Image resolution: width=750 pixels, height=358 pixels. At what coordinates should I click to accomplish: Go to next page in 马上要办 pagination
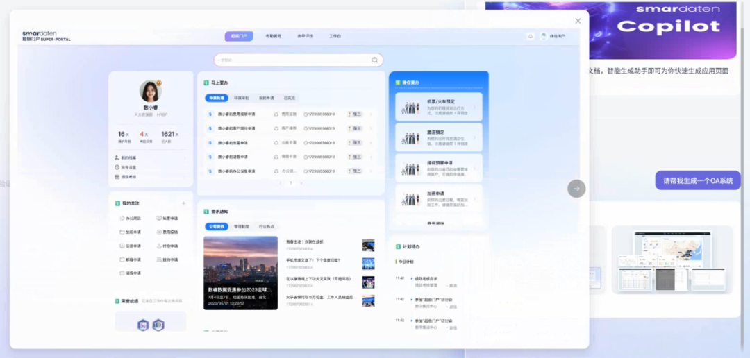pos(301,183)
